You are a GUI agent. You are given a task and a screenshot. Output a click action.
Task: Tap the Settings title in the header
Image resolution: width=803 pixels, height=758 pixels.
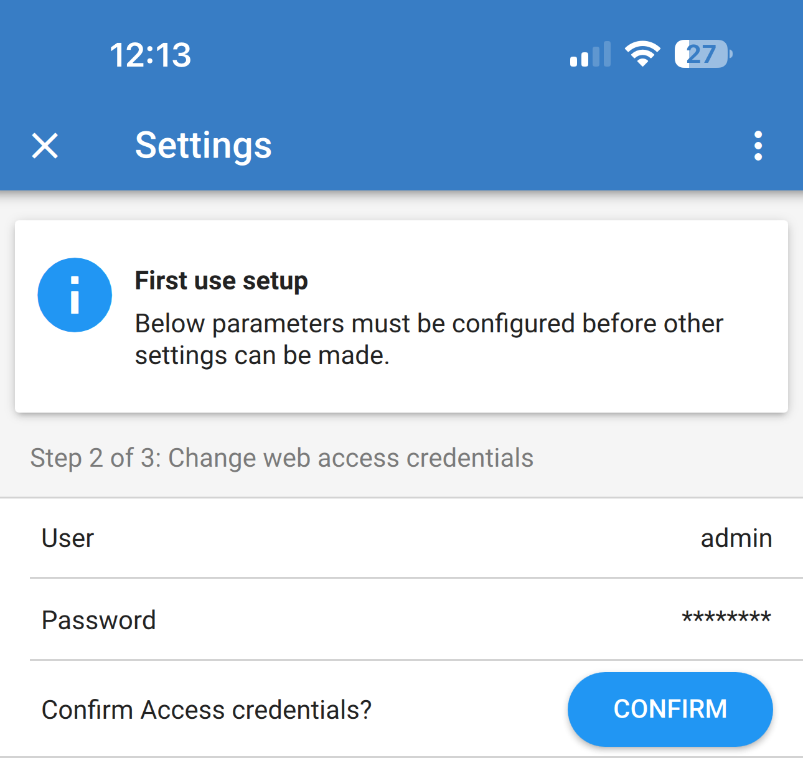click(204, 146)
